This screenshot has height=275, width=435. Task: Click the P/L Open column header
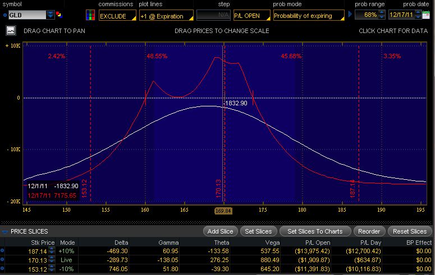click(318, 243)
